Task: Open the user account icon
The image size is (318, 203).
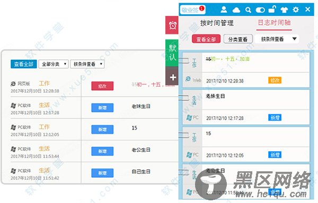Action: (224, 10)
